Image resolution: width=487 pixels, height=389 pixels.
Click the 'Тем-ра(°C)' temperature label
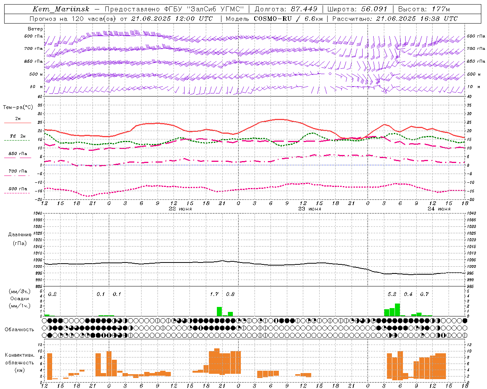click(x=18, y=108)
